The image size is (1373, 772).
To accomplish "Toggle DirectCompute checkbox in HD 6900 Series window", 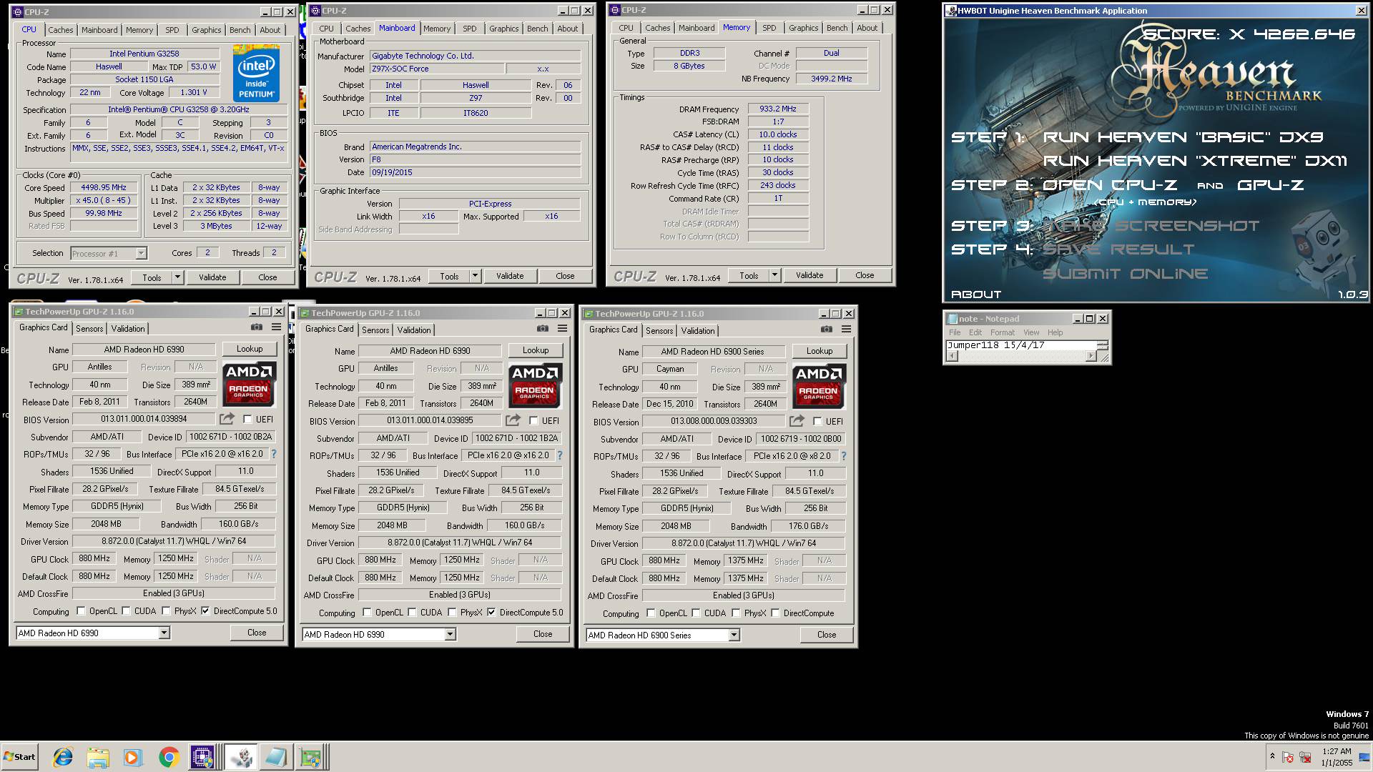I will [776, 613].
